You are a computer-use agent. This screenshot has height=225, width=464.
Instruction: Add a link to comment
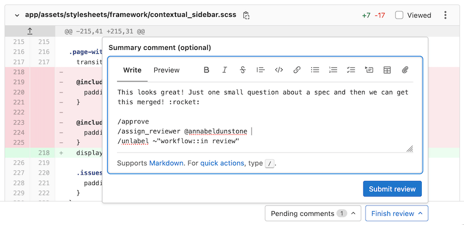297,70
